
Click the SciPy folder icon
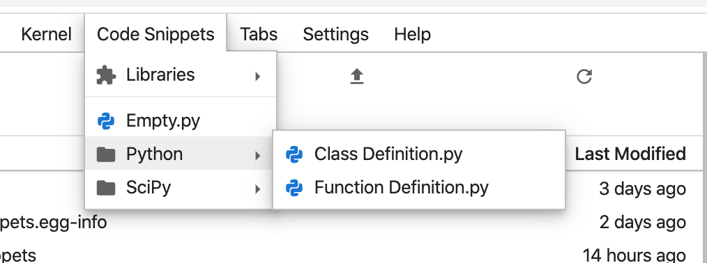click(106, 188)
